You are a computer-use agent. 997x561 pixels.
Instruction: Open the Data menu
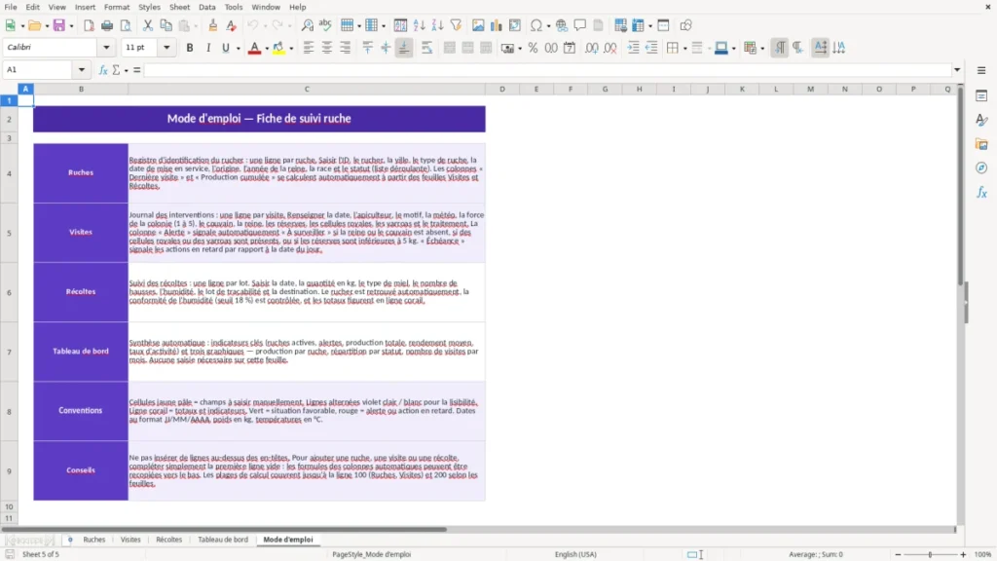pyautogui.click(x=206, y=7)
